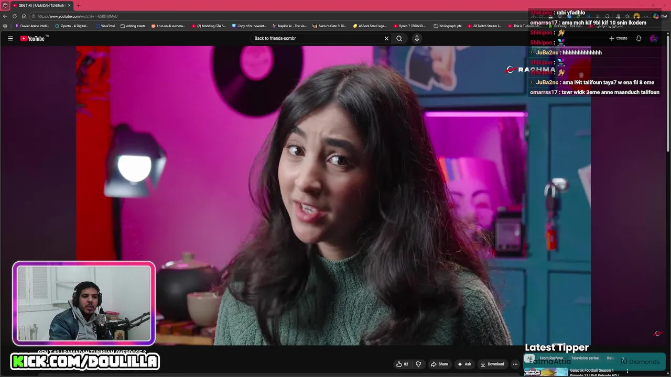The image size is (671, 377).
Task: Select the Television series filter chip
Action: (x=585, y=358)
